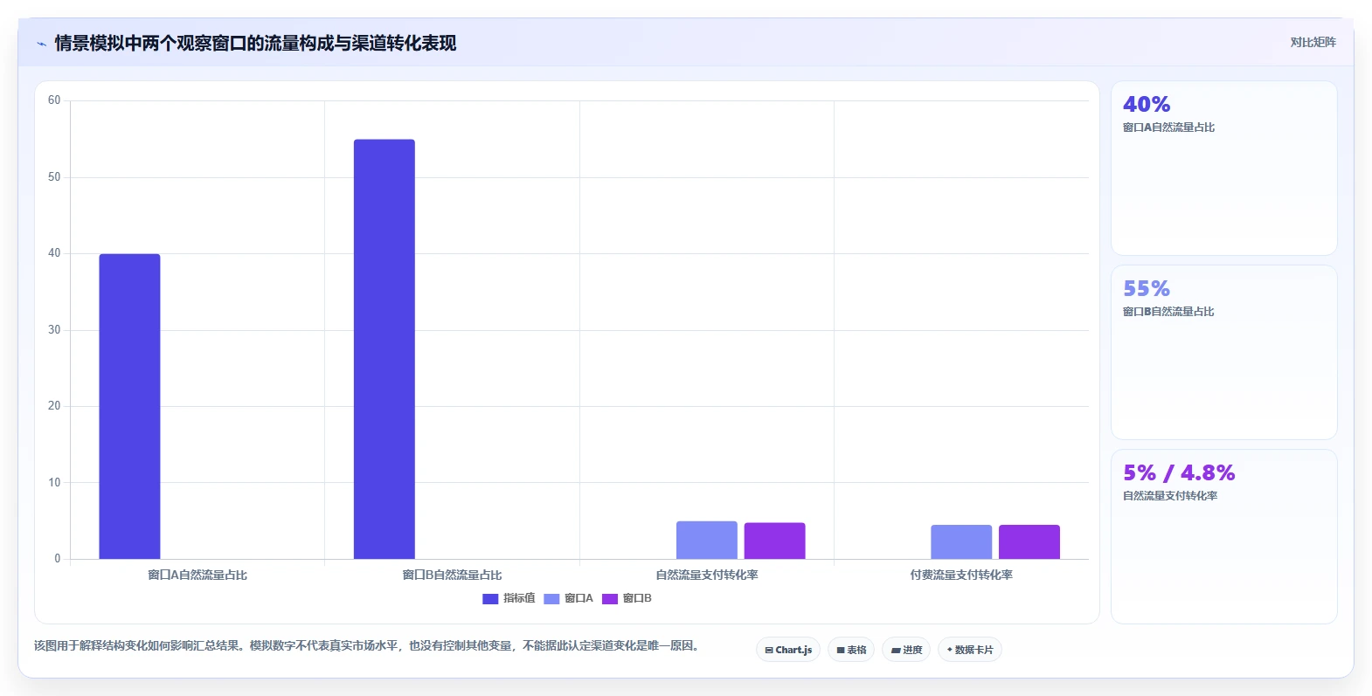Image resolution: width=1372 pixels, height=696 pixels.
Task: Click the footnote starting 该图用于解释结构变化
Action: (366, 646)
